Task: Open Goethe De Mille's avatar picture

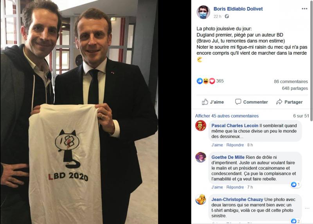Action: coord(201,157)
